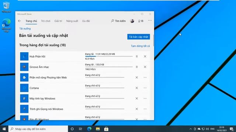Click the Groove Âm nhạc download progress bar

[x=109, y=67]
